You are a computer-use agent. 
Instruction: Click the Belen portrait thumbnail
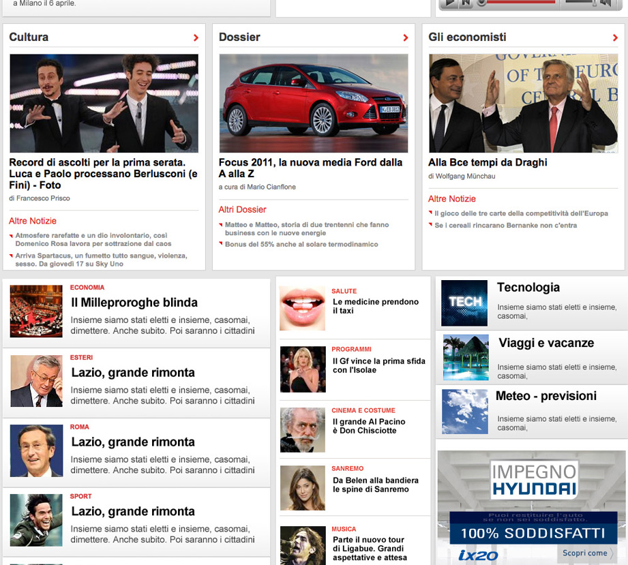[x=303, y=488]
